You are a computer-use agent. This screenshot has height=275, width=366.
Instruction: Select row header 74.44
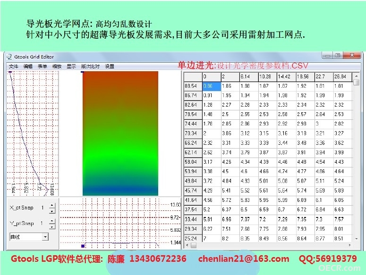point(193,124)
